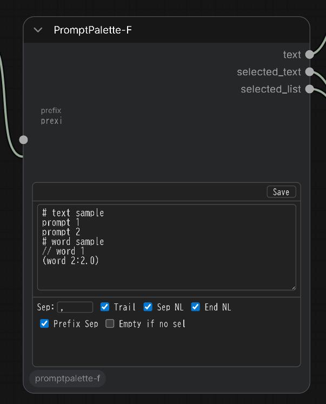Image resolution: width=326 pixels, height=404 pixels.
Task: Click the line '// word 1'
Action: (x=63, y=251)
